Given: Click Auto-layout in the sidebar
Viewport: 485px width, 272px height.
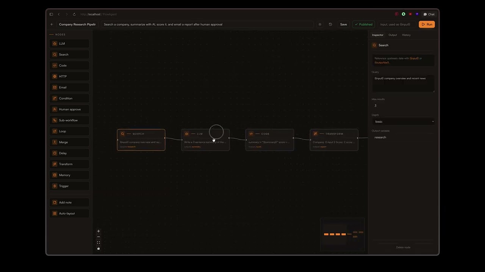Looking at the screenshot, I should [69, 213].
